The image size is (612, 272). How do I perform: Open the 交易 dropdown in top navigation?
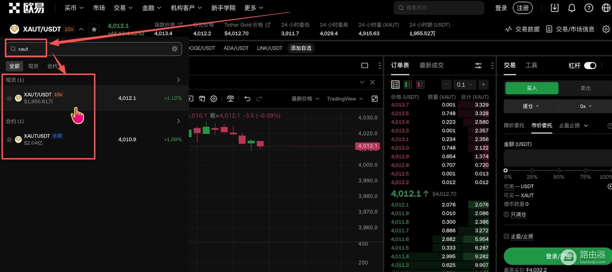point(123,8)
